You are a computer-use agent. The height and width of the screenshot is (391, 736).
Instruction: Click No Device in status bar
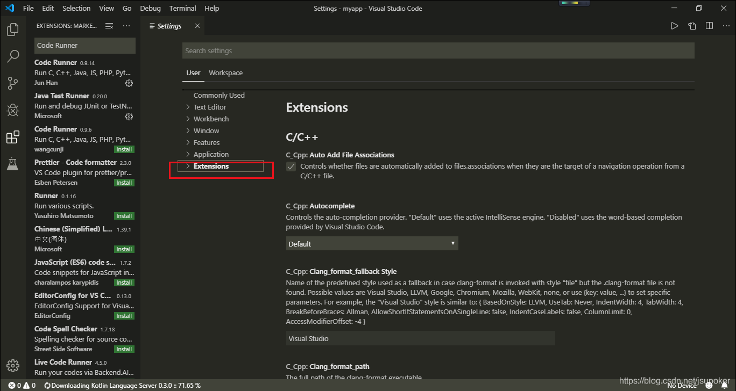(682, 386)
